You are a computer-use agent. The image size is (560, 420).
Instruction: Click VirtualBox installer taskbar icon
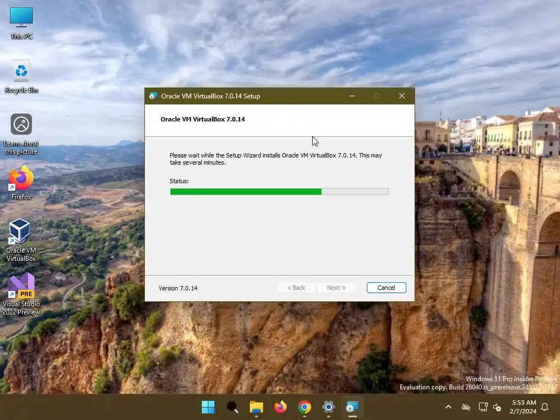point(353,407)
